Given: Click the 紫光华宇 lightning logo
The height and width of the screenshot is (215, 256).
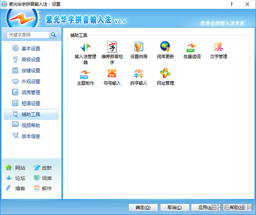Looking at the screenshot, I should (22, 18).
